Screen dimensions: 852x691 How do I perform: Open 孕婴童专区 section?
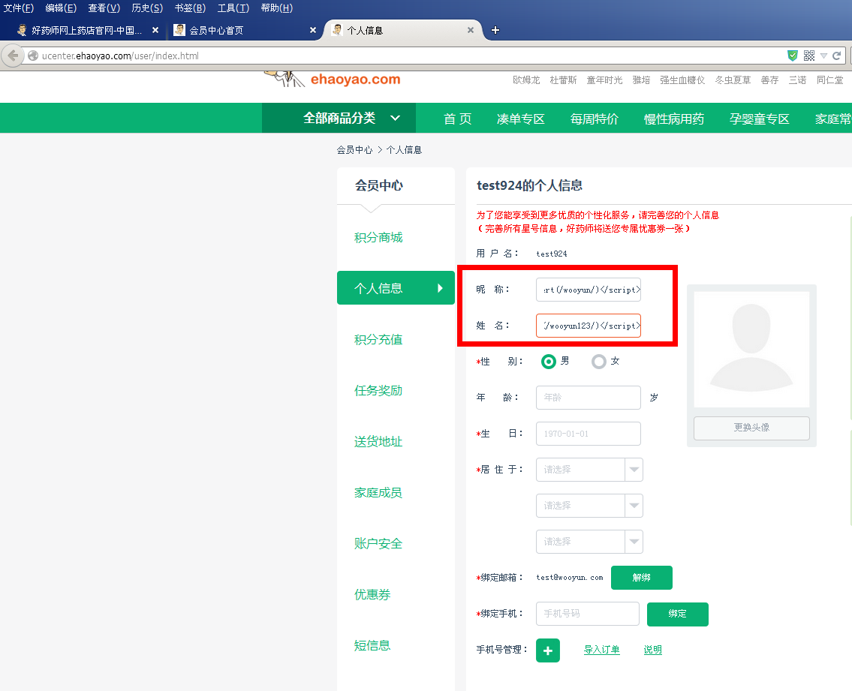[759, 119]
